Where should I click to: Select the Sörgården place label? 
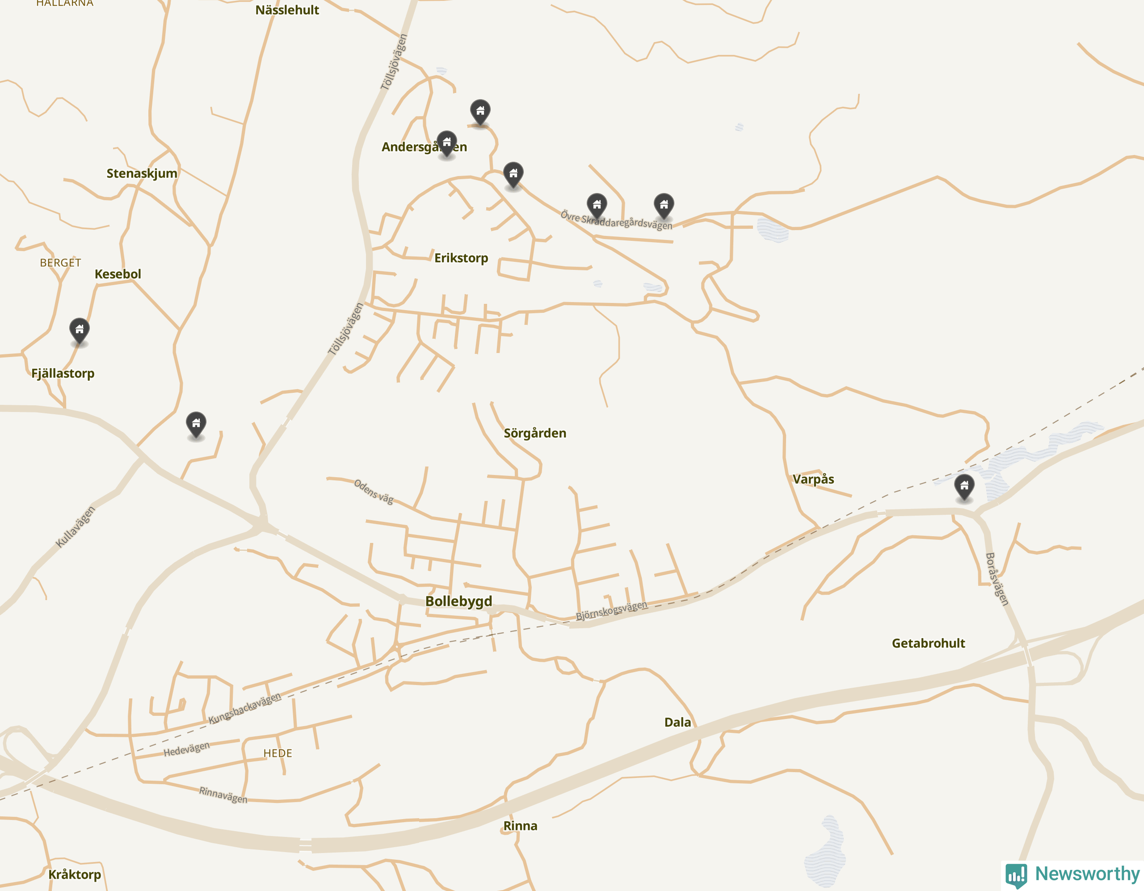click(x=535, y=433)
